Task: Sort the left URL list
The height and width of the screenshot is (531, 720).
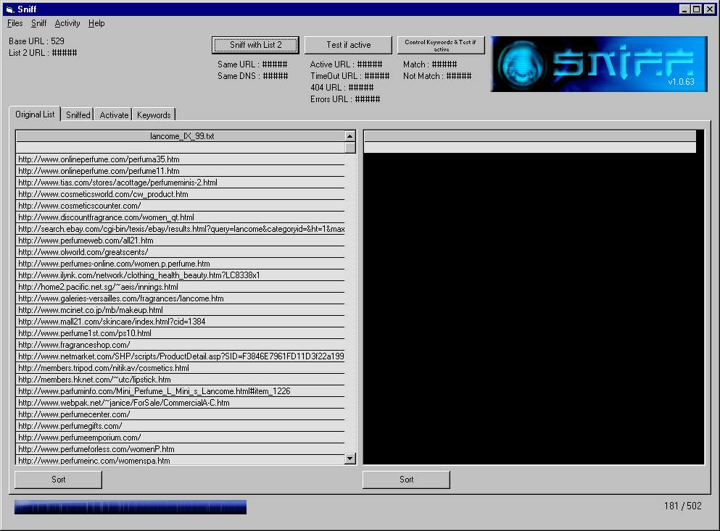Action: (x=58, y=479)
